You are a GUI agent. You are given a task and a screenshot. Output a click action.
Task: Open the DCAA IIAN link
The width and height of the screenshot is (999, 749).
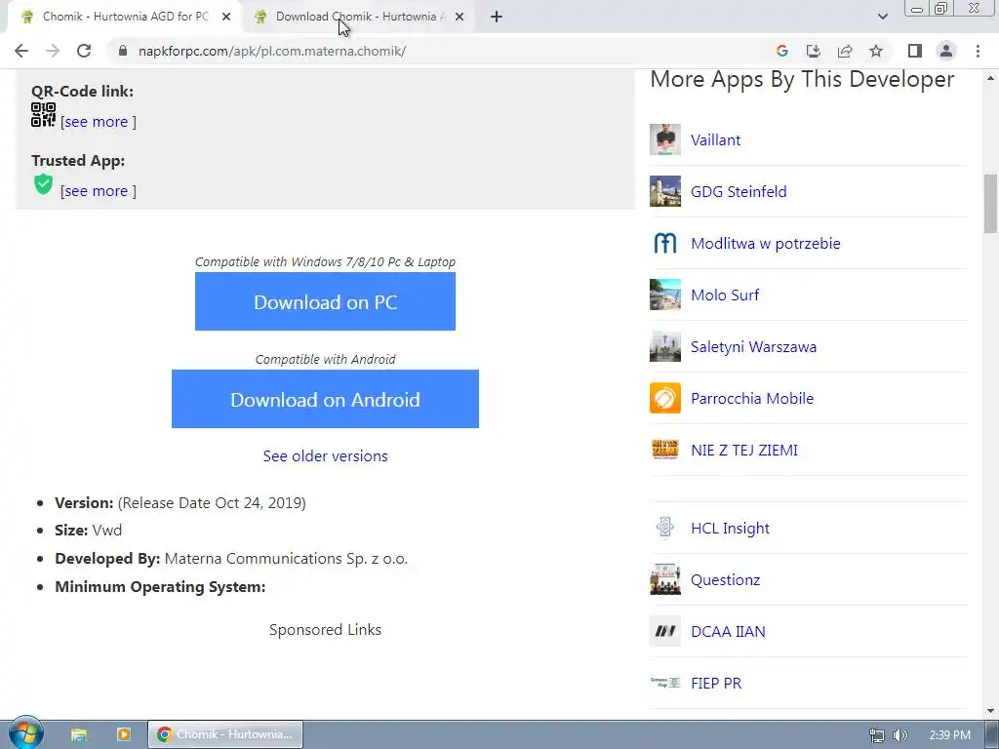coord(728,631)
